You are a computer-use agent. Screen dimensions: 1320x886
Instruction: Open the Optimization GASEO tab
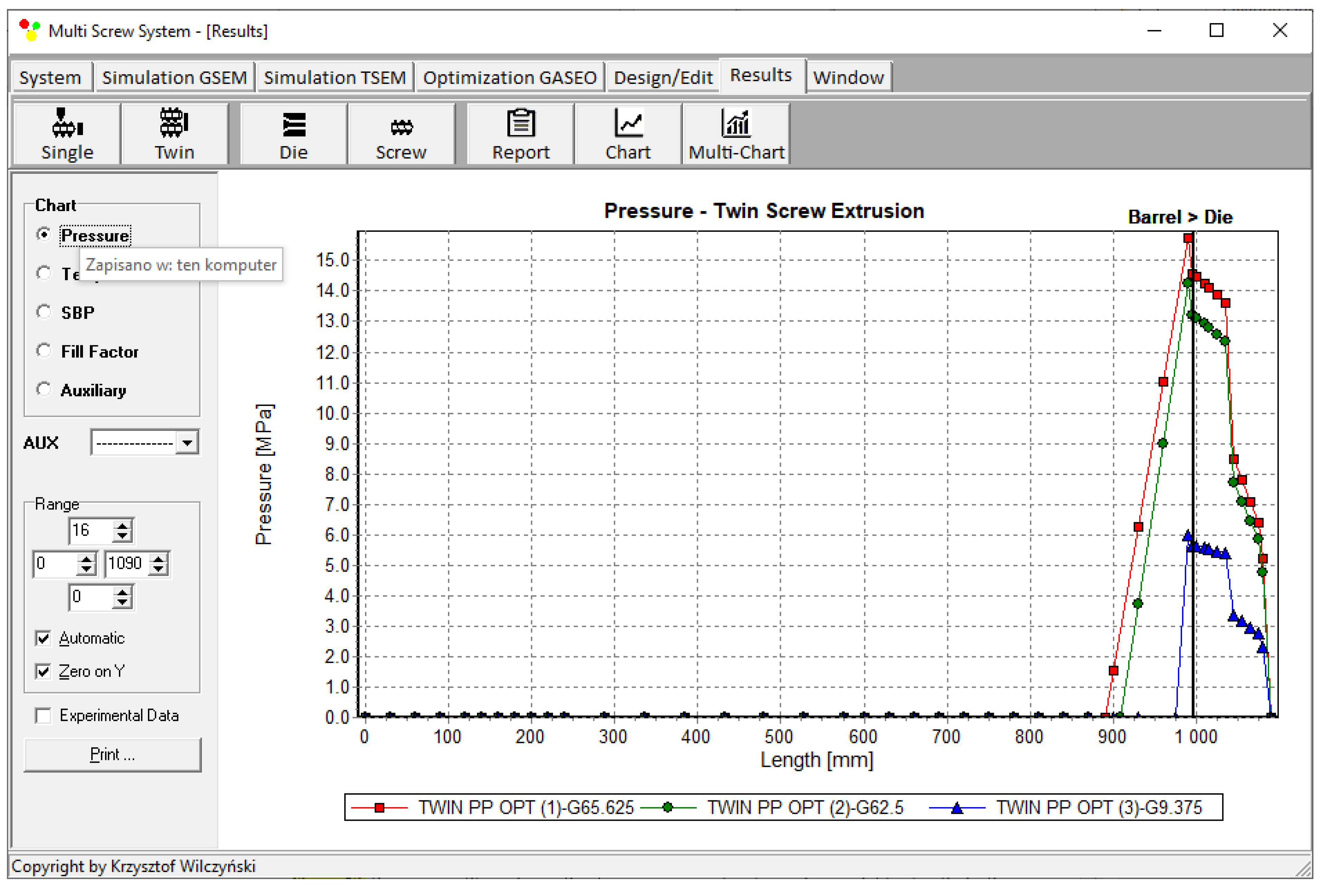510,77
